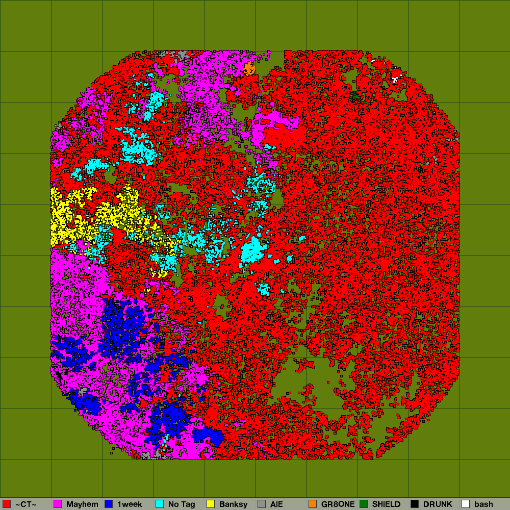Select the Mayhem legend label
Image resolution: width=510 pixels, height=510 pixels.
[82, 504]
